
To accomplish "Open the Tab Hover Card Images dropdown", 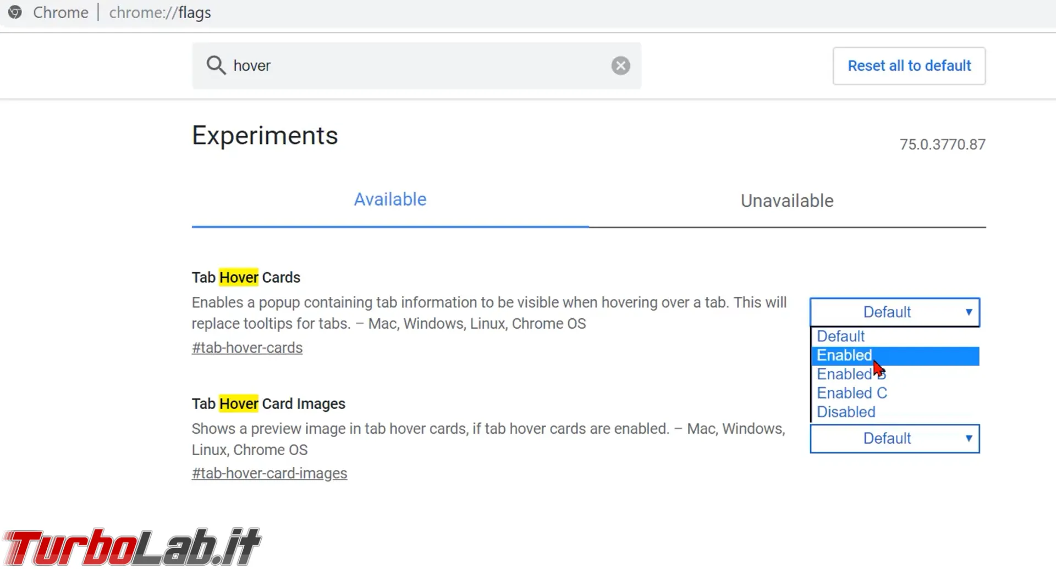I will 895,439.
